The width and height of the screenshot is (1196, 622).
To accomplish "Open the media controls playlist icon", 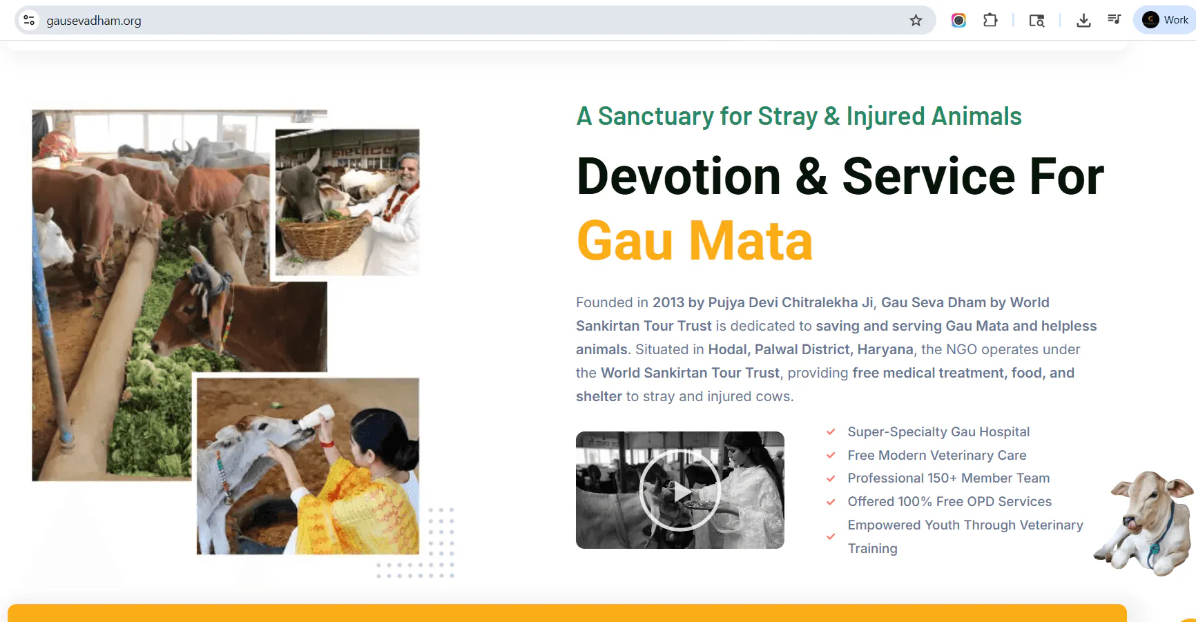I will (1114, 19).
